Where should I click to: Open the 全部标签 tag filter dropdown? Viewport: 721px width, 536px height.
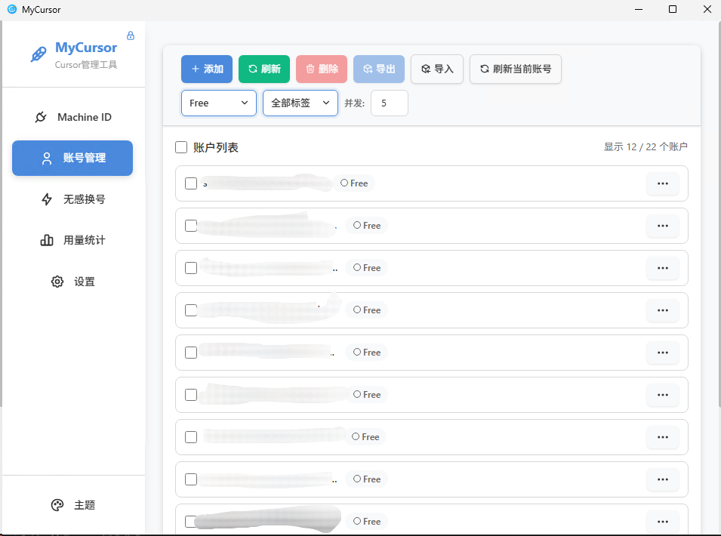(x=300, y=103)
